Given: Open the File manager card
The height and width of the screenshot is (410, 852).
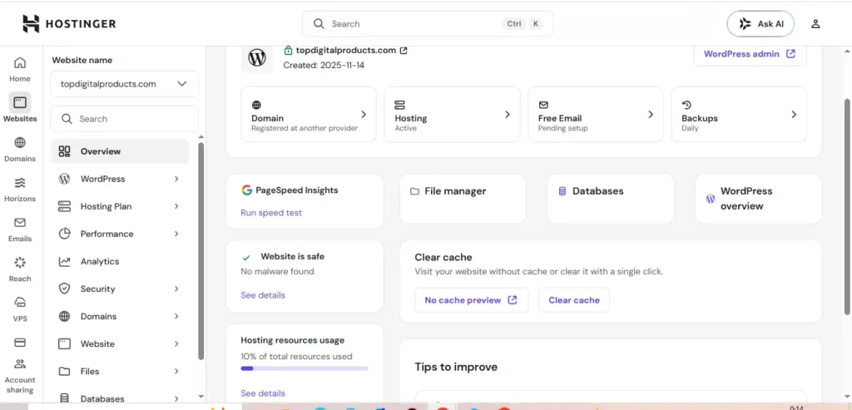Looking at the screenshot, I should tap(463, 199).
